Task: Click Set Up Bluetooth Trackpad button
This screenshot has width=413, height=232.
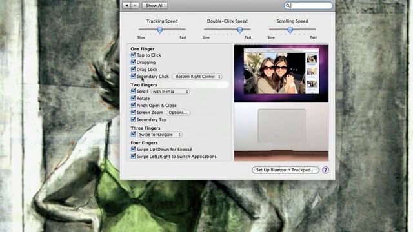Action: (285, 170)
